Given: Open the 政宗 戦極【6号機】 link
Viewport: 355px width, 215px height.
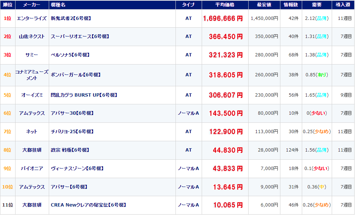Looking at the screenshot, I should 70,150.
